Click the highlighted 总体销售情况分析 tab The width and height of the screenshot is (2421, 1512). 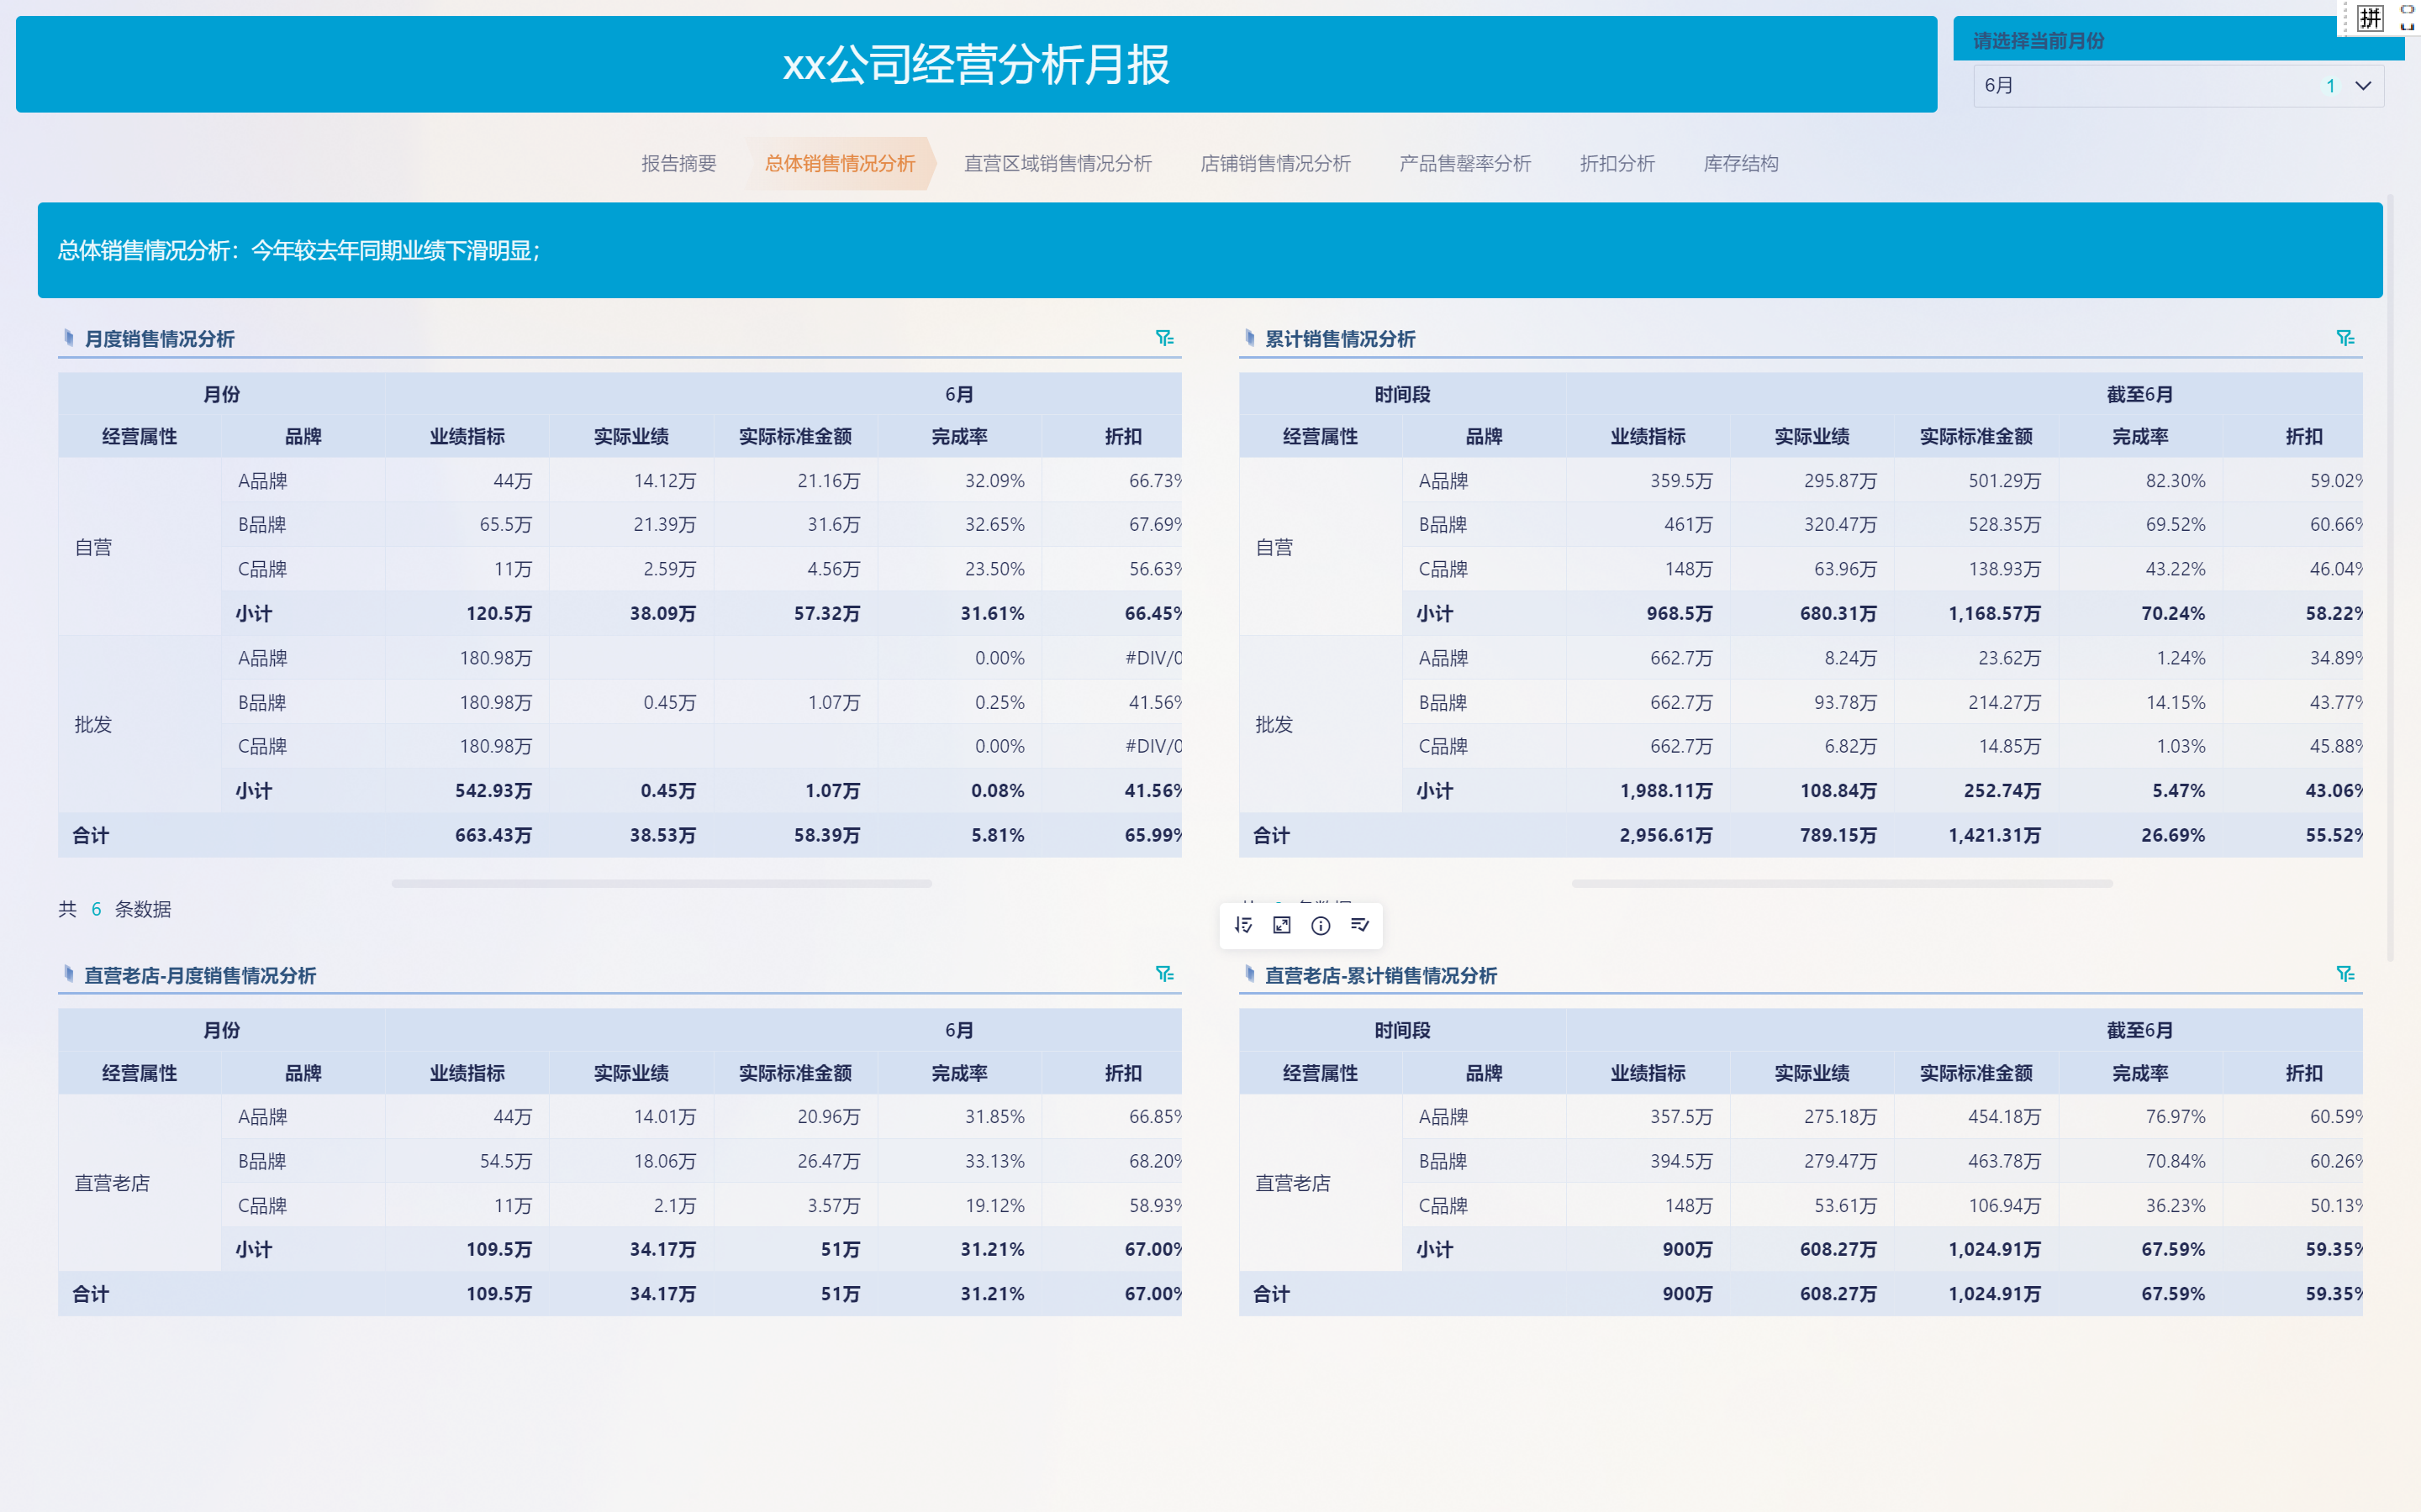coord(841,163)
